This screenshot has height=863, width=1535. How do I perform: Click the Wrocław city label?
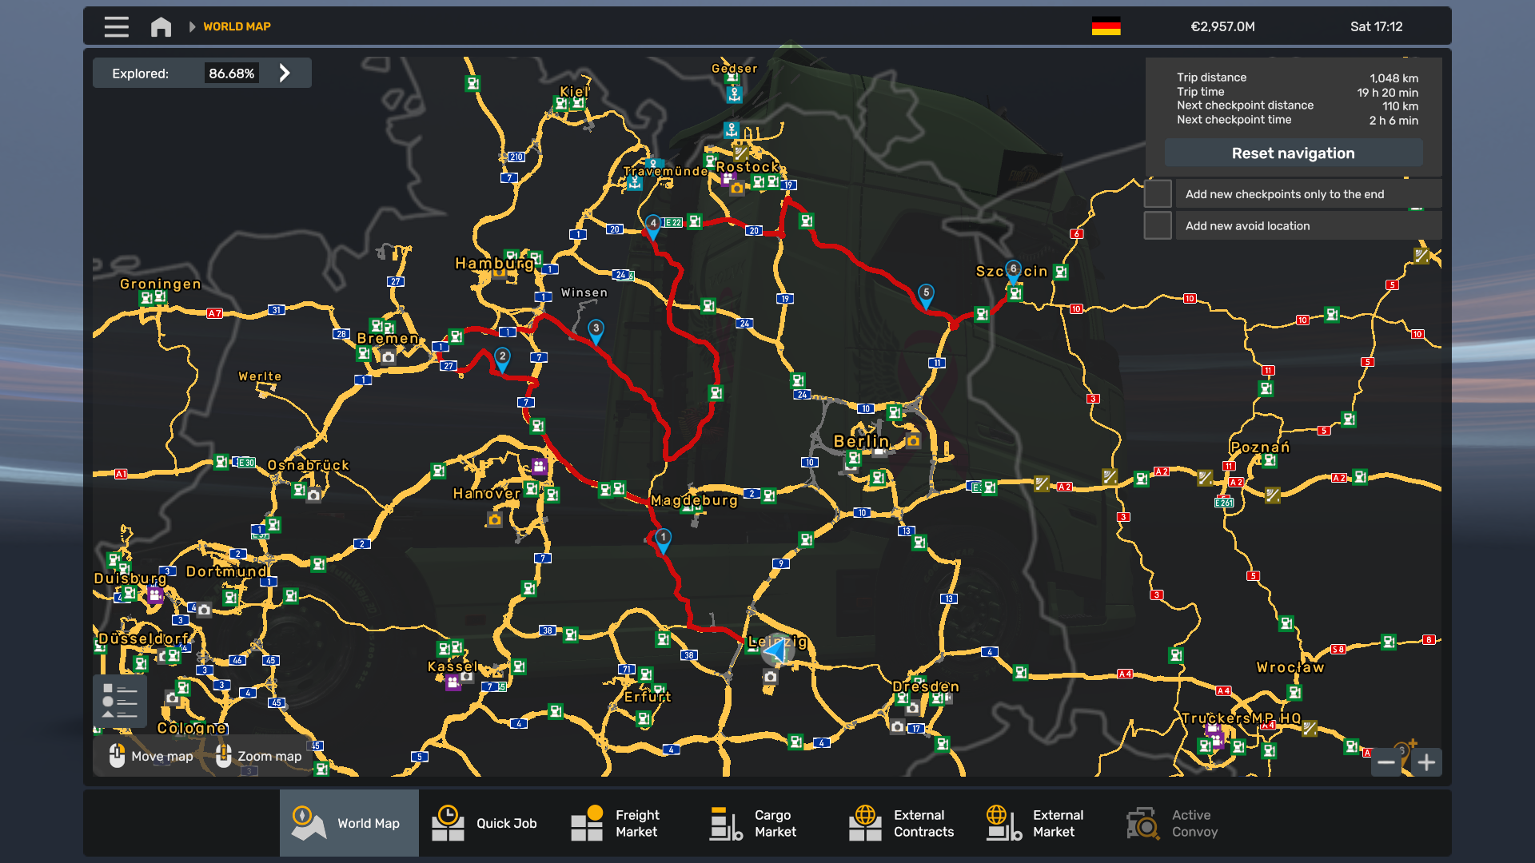click(1290, 667)
